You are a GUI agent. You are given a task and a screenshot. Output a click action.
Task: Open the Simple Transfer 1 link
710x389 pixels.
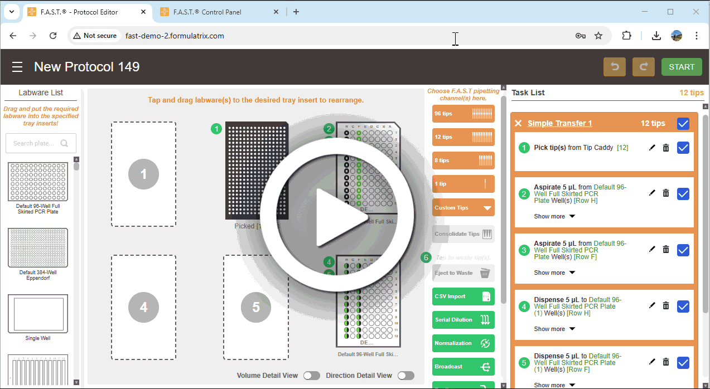pyautogui.click(x=559, y=124)
